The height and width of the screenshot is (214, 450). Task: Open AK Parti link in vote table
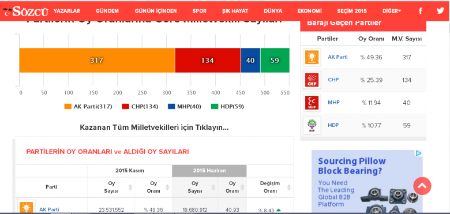pyautogui.click(x=49, y=210)
